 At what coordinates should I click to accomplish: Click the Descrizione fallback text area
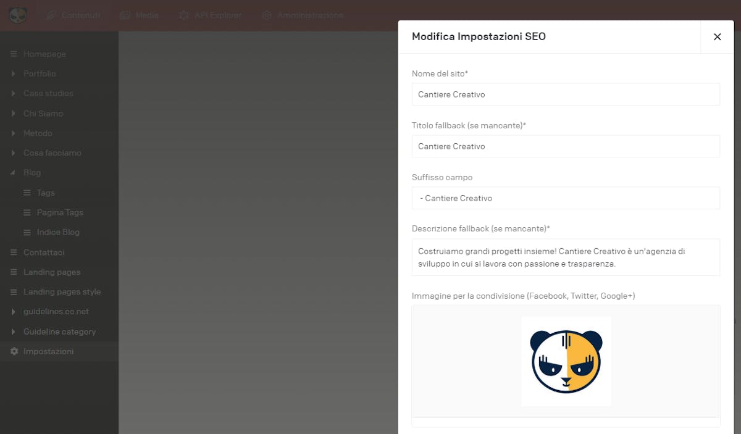566,257
